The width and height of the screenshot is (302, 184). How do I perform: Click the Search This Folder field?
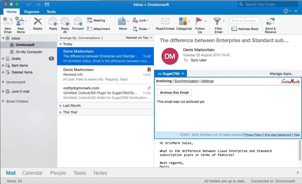268,4
